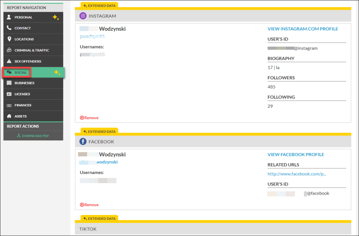
Task: Go to the Businesses section
Action: [24, 83]
